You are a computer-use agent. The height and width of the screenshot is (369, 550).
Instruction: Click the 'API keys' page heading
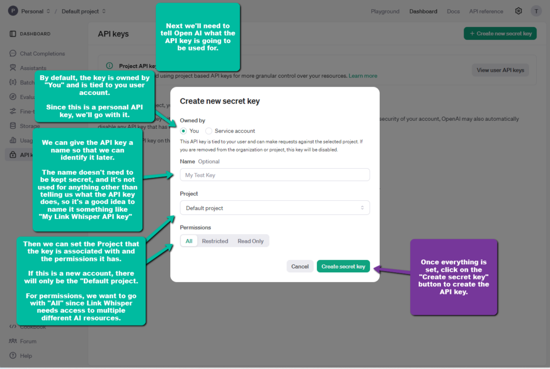113,34
